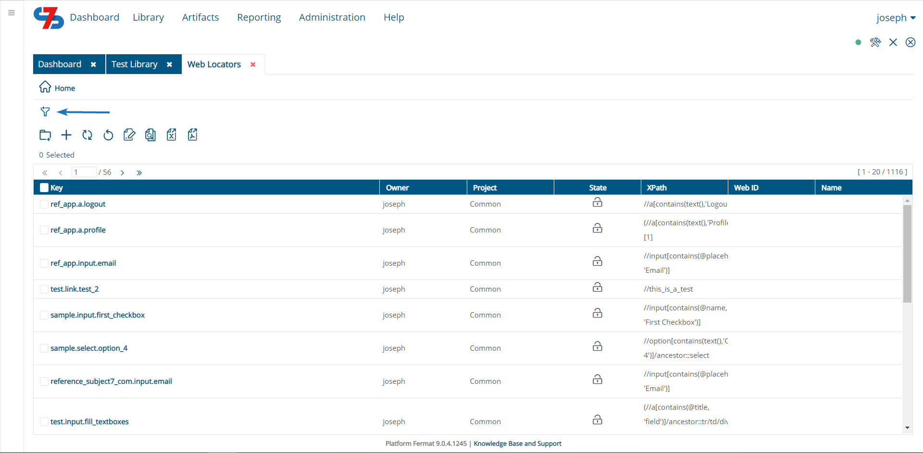The image size is (923, 453).
Task: Switch to the Dashboard tab
Action: pos(59,64)
